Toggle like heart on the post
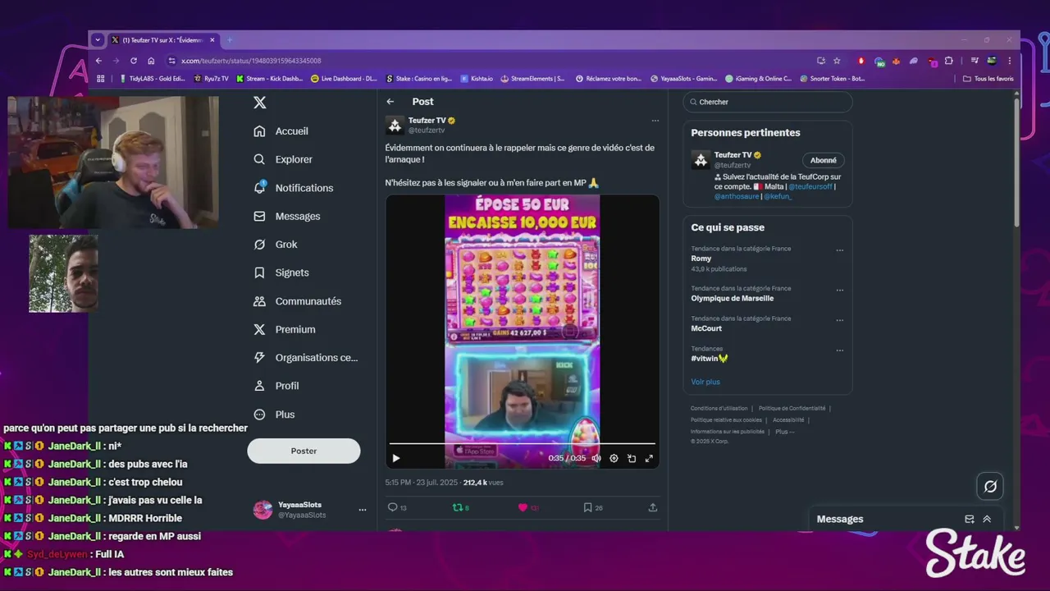Image resolution: width=1050 pixels, height=591 pixels. click(x=523, y=507)
